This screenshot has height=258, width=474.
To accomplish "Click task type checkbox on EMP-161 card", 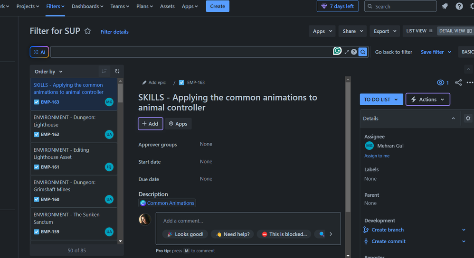I will pos(37,167).
